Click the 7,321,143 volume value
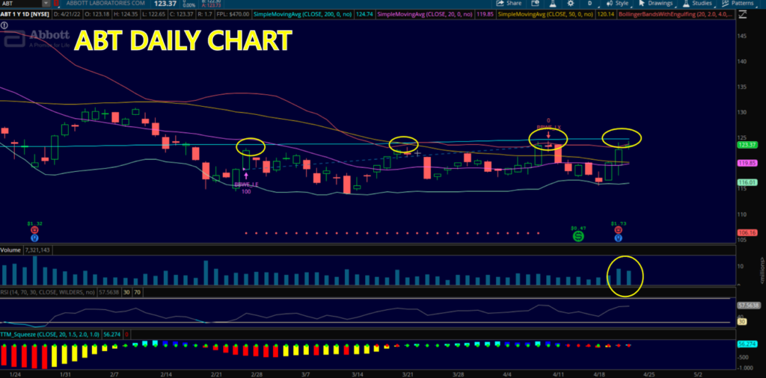The height and width of the screenshot is (378, 766). [x=39, y=250]
